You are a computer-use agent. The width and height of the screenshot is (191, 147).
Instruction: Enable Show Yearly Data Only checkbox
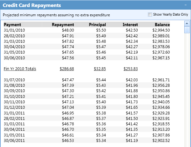(x=150, y=15)
